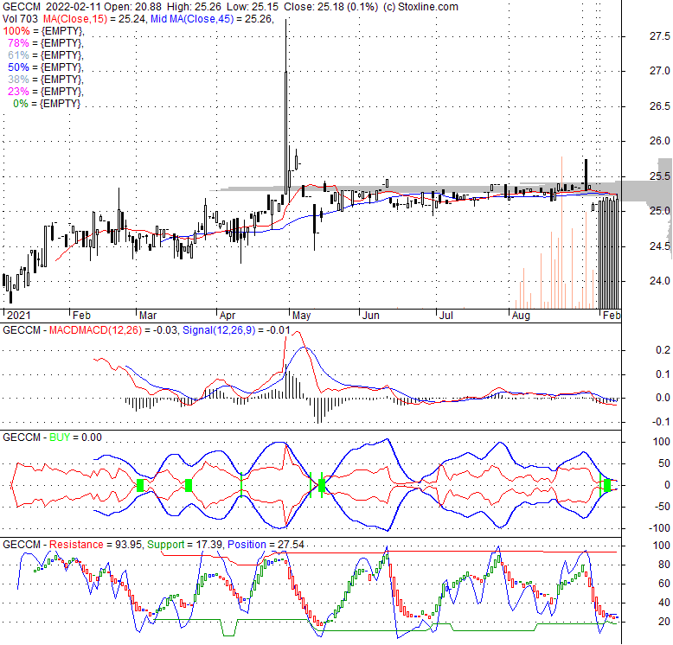Click the '2021' date axis label

click(19, 316)
